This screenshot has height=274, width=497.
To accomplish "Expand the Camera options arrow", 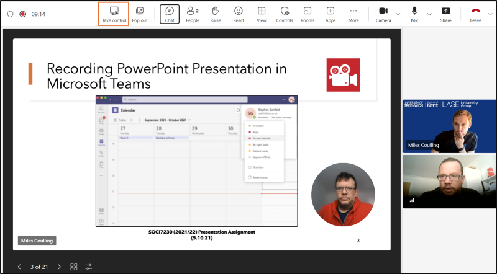I will pos(398,14).
